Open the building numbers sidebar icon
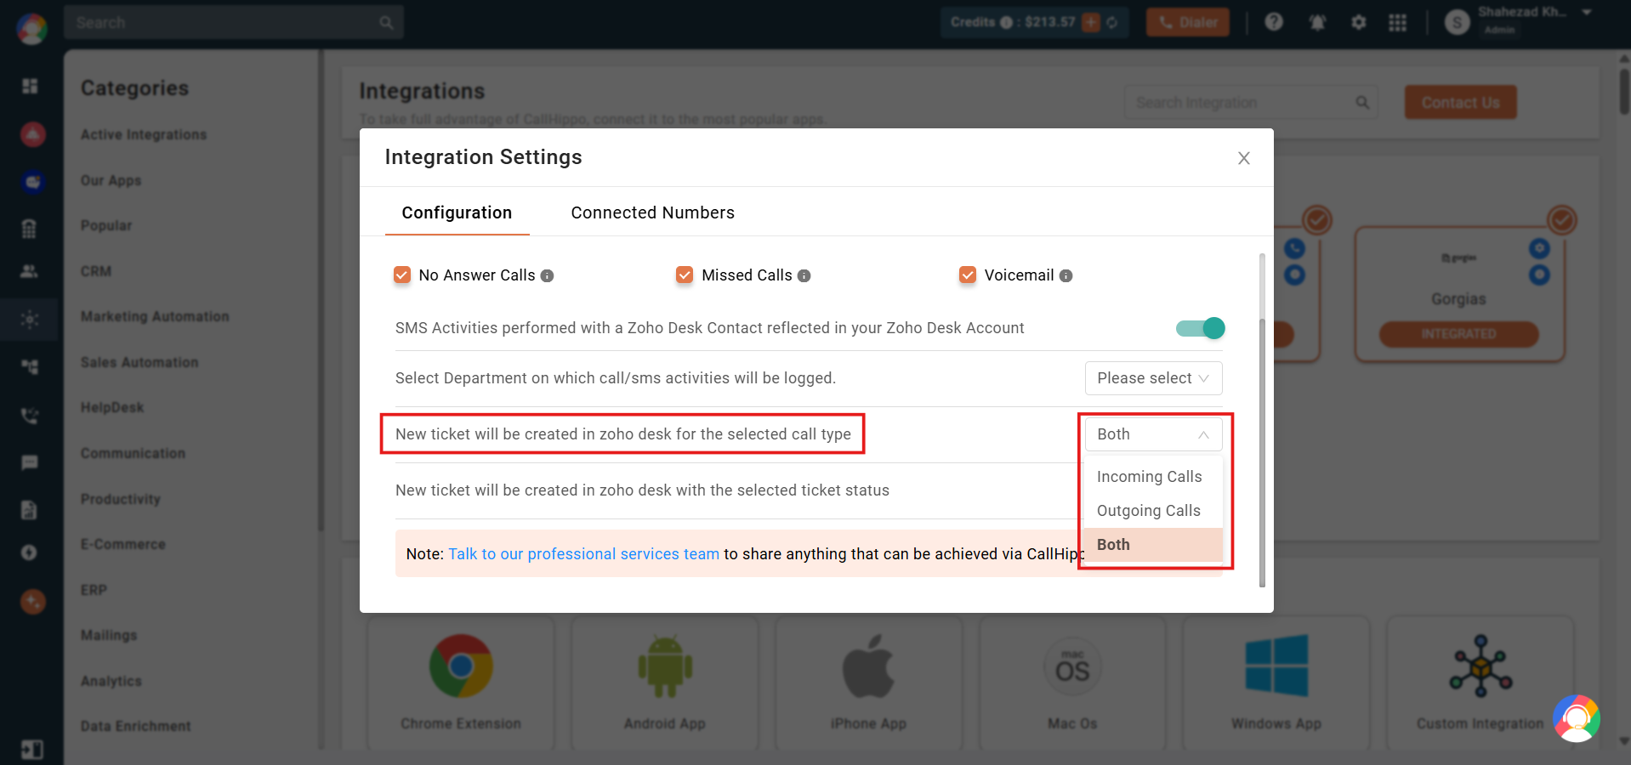This screenshot has height=765, width=1631. [30, 228]
